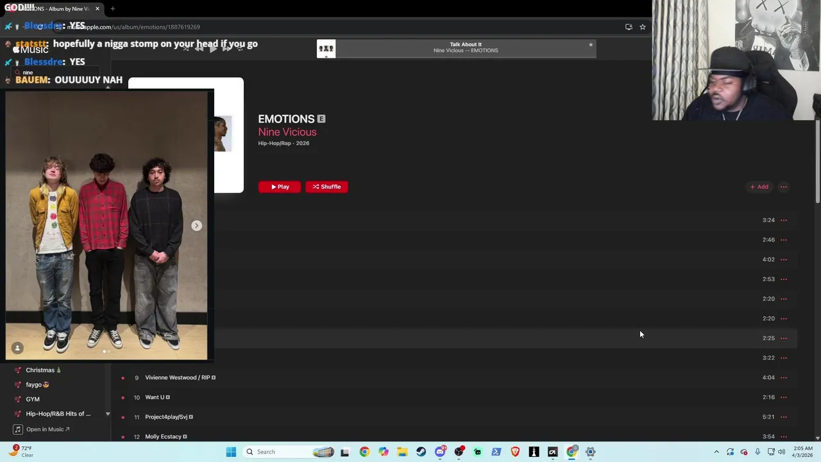Play the EMOTIONS album
Image resolution: width=821 pixels, height=462 pixels.
click(279, 187)
